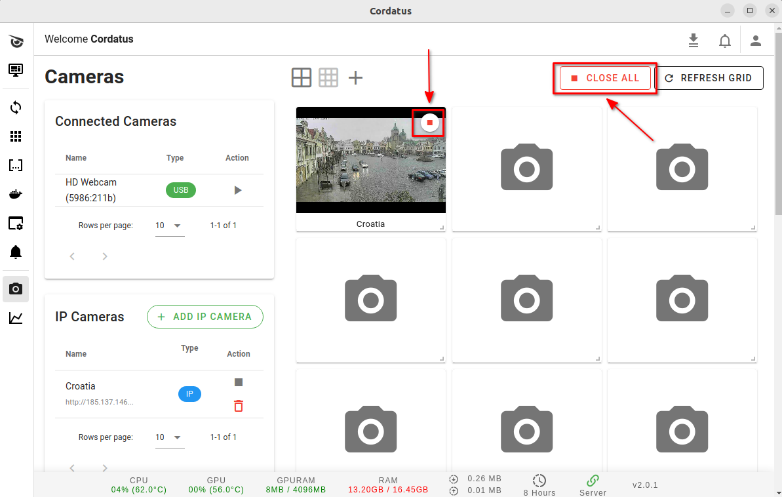Expand Connected Cameras rows per page dropdown
Image resolution: width=782 pixels, height=497 pixels.
pos(169,226)
